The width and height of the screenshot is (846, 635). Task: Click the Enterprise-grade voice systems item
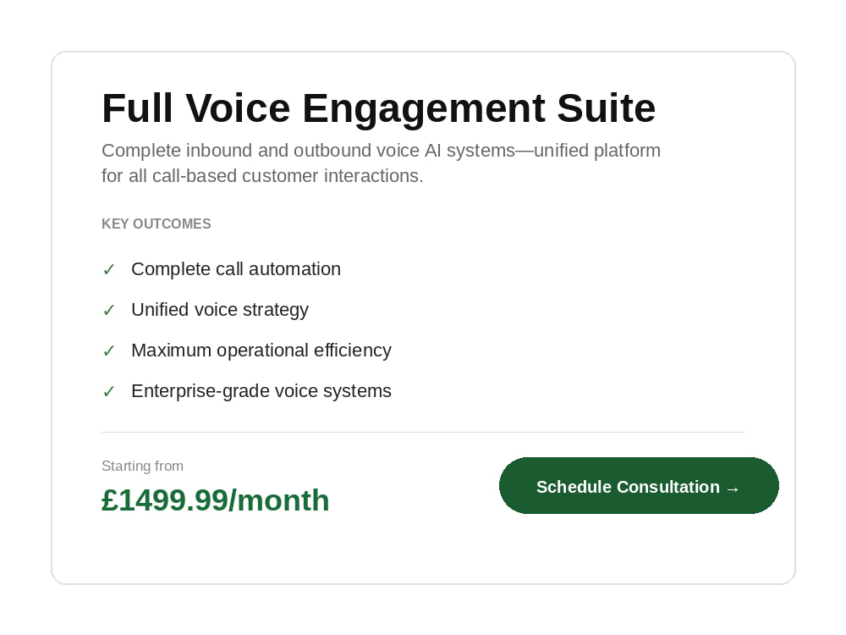click(x=261, y=391)
